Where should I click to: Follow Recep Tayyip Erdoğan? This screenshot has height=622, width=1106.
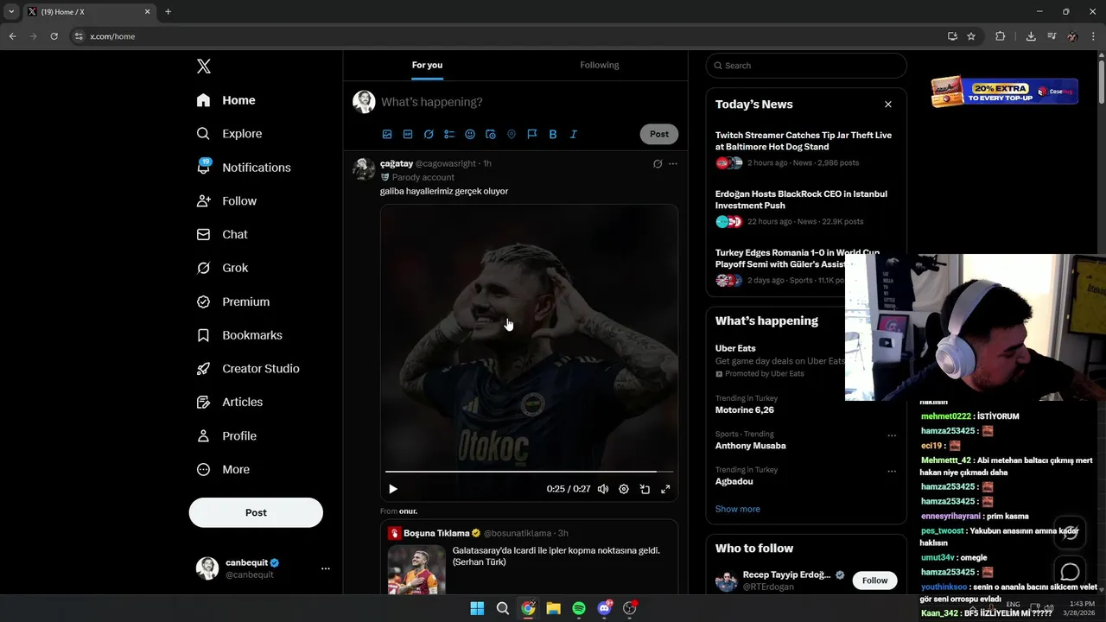[x=874, y=581]
